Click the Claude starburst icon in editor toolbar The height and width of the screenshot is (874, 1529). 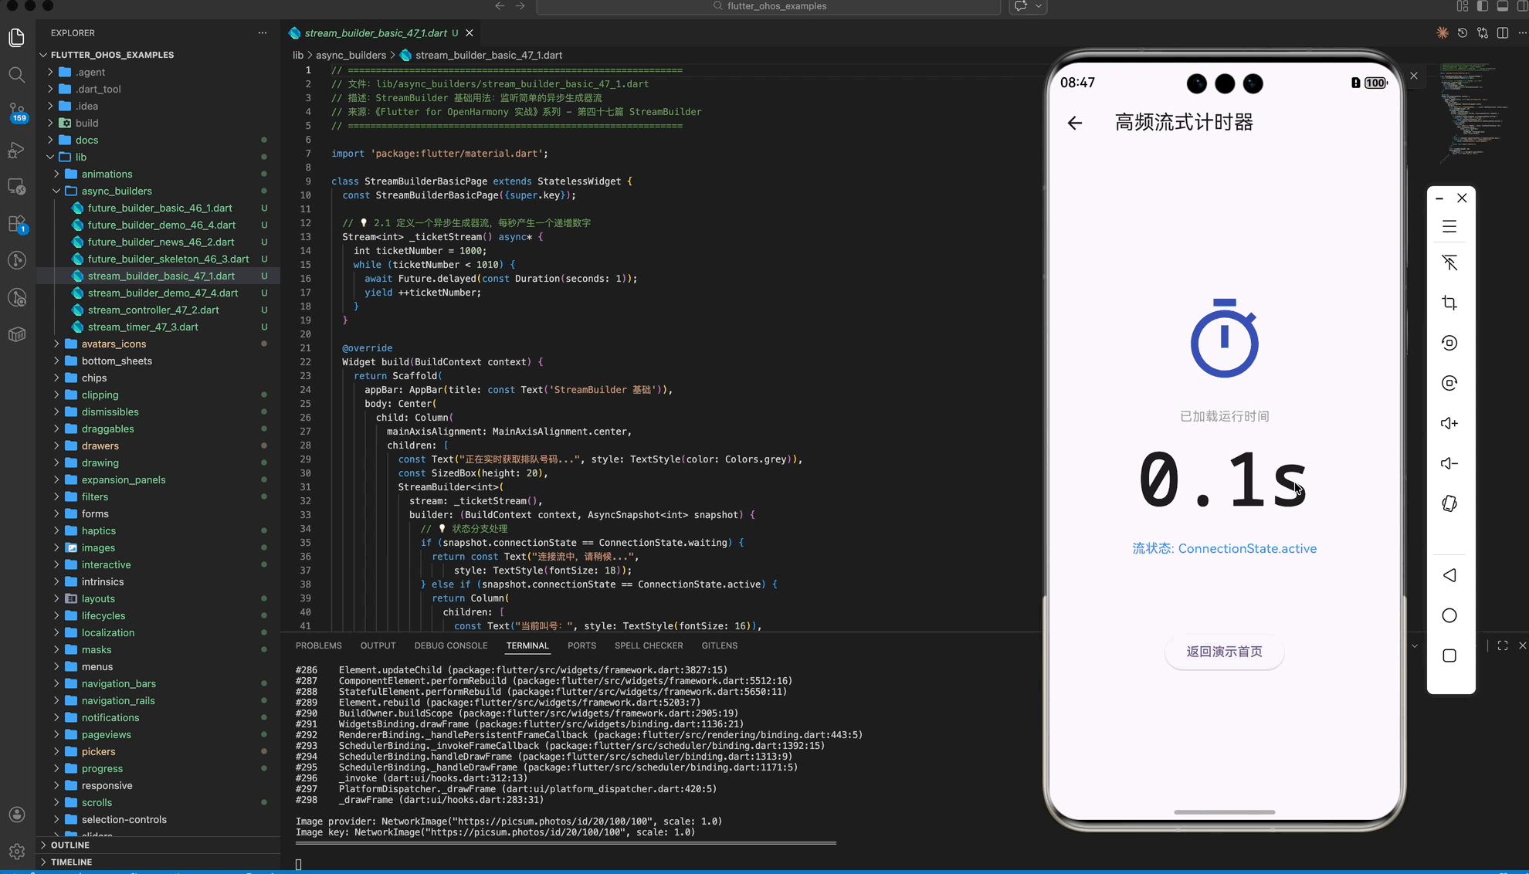coord(1443,33)
